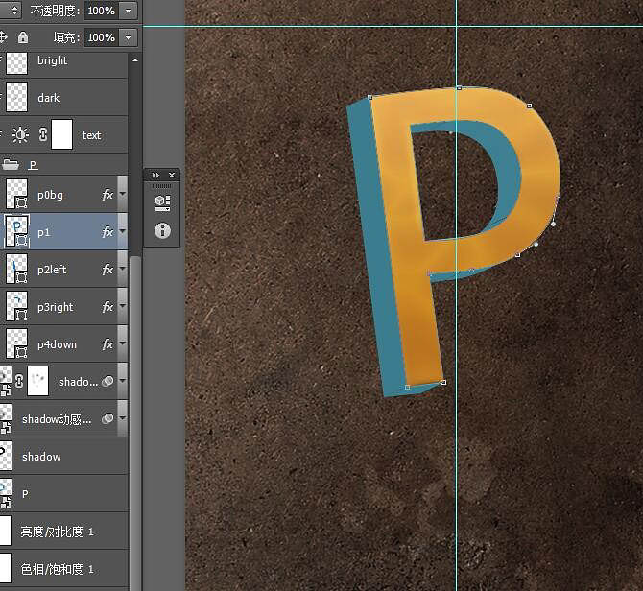The image size is (643, 591).
Task: Click the opacity value field
Action: [101, 11]
